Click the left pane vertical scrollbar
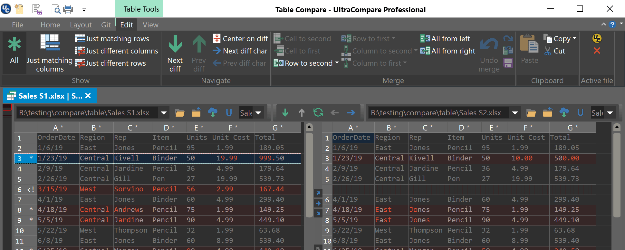 click(x=309, y=176)
